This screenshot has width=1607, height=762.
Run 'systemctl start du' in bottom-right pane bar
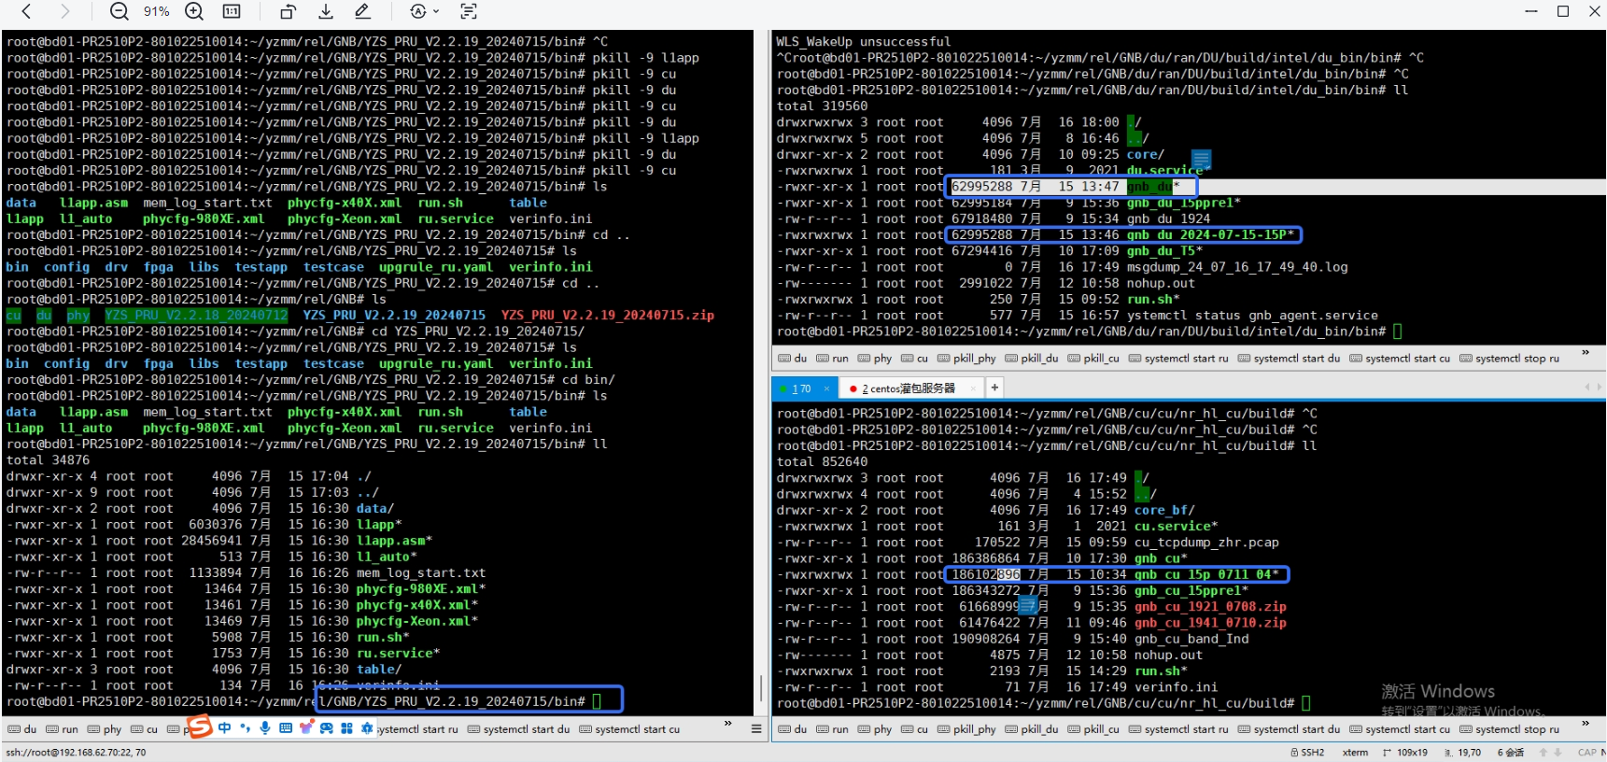click(1289, 729)
